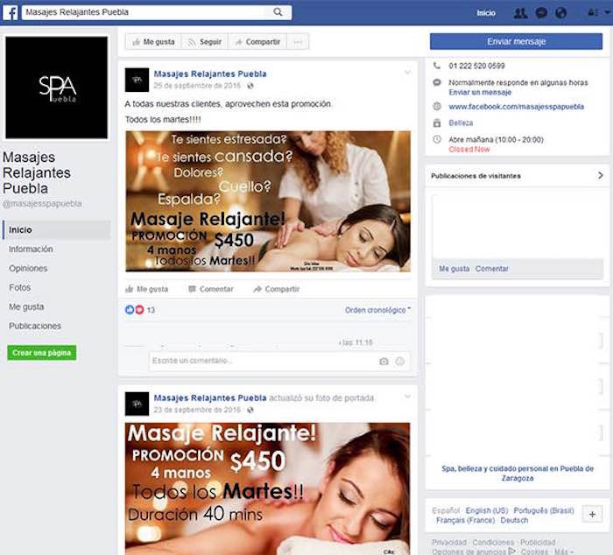Click the search magnifier icon

tap(278, 12)
